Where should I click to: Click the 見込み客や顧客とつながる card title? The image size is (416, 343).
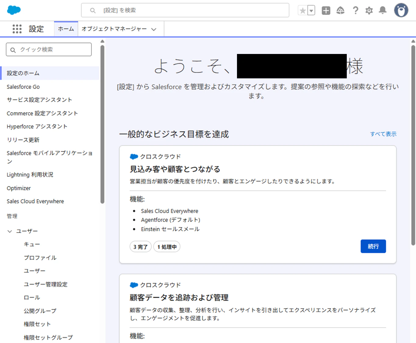pyautogui.click(x=175, y=169)
